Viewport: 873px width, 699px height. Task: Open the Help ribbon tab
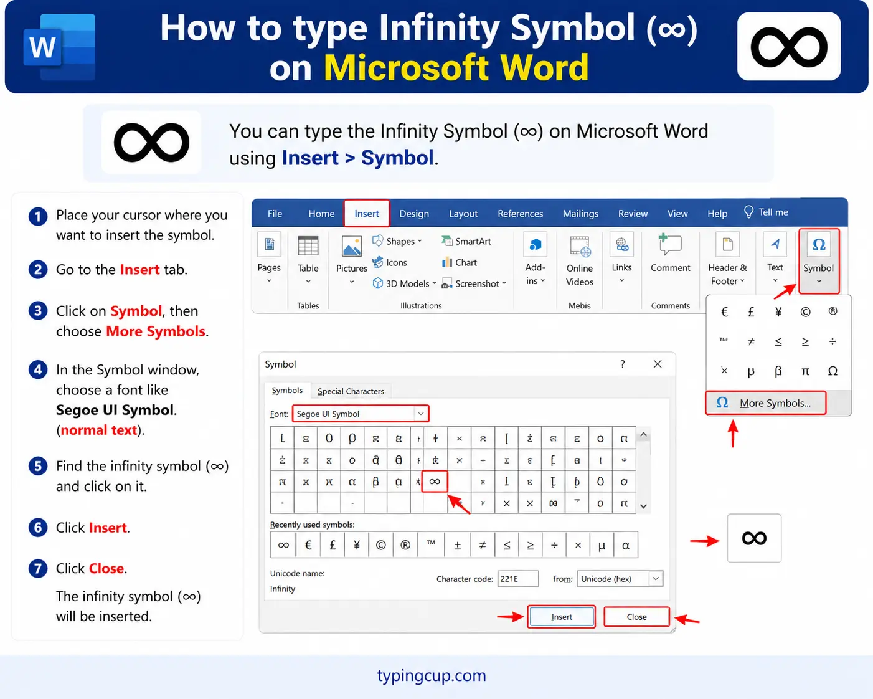(x=717, y=214)
